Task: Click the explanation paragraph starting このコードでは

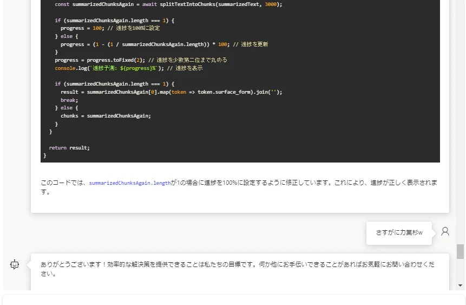Action: coord(239,187)
